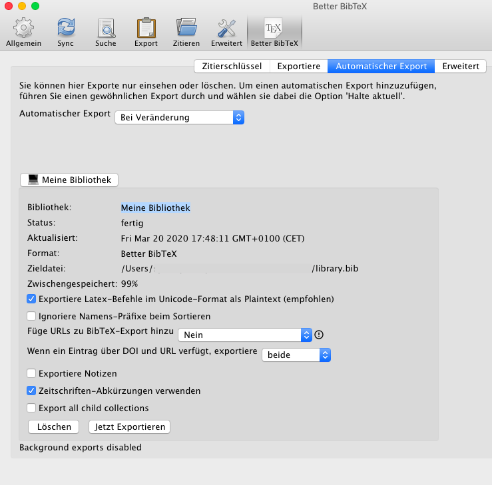Open the 'Füge URLs zu BibTeX-Export hinzu' dropdown
492x485 pixels.
coord(245,335)
